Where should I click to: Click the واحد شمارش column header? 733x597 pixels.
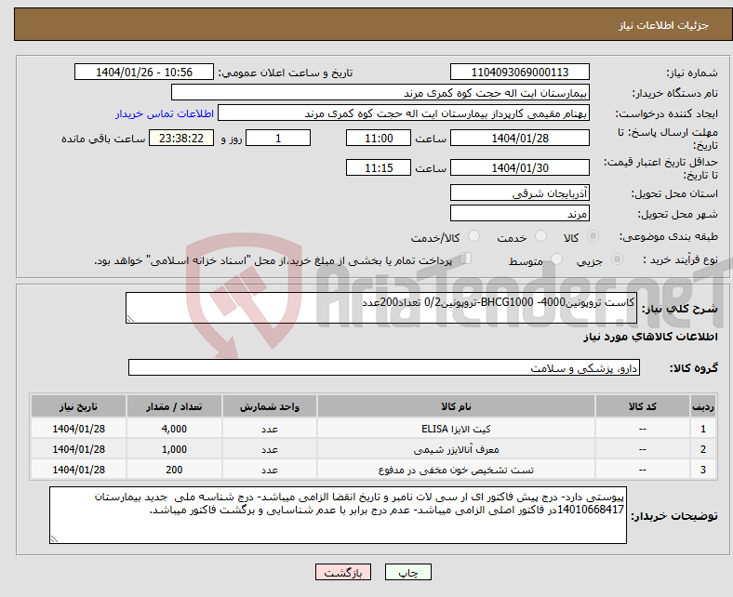point(270,406)
